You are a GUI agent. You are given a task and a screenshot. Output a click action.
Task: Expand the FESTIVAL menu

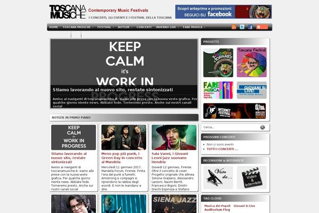tap(105, 27)
